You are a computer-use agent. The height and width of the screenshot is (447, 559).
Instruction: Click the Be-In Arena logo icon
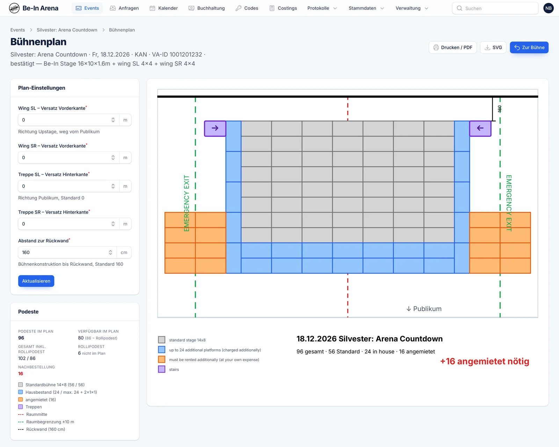[14, 8]
